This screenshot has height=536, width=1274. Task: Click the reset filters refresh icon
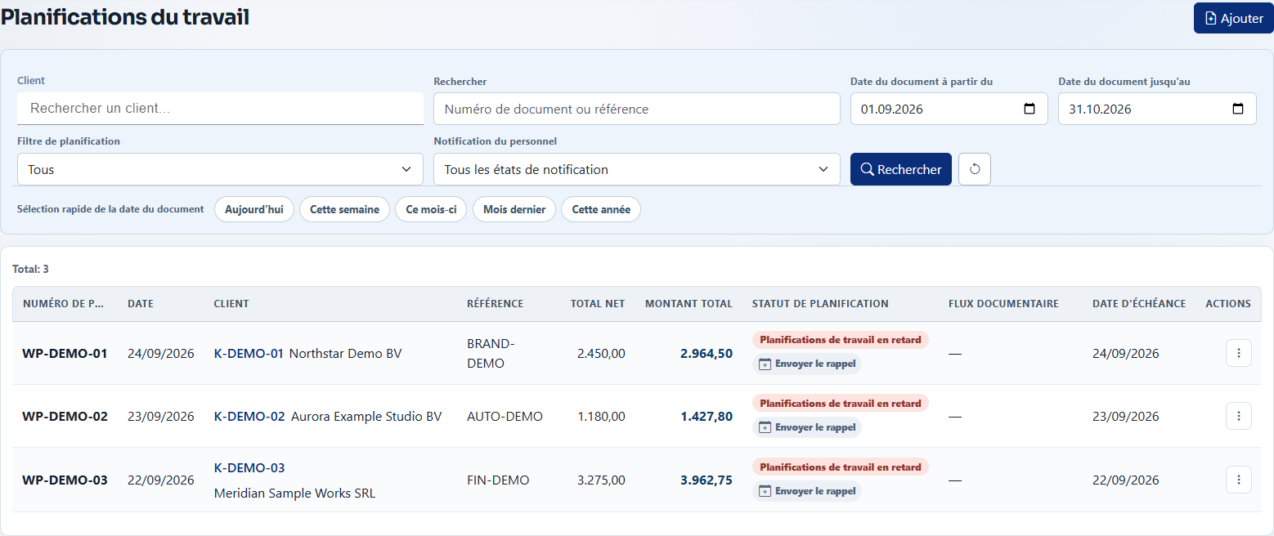(975, 169)
